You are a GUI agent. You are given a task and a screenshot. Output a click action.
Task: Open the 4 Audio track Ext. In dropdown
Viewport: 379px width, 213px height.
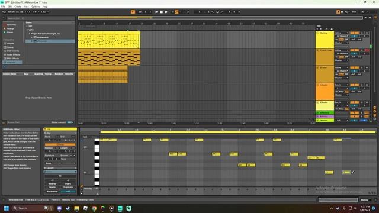coord(341,85)
